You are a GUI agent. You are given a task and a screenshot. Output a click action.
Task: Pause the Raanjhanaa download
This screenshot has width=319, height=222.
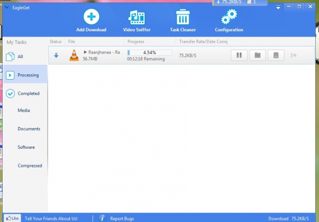pyautogui.click(x=239, y=55)
